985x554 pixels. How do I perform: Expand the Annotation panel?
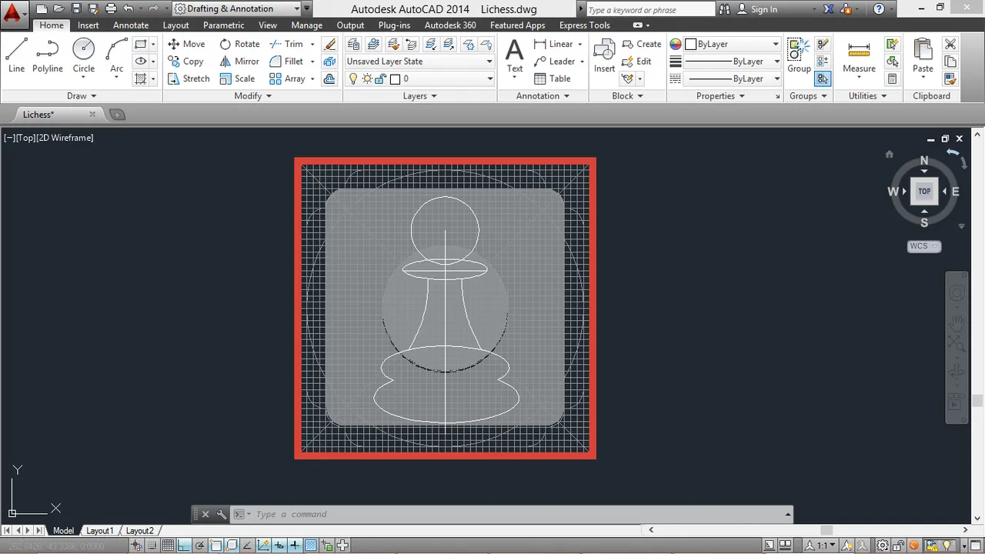coord(543,96)
